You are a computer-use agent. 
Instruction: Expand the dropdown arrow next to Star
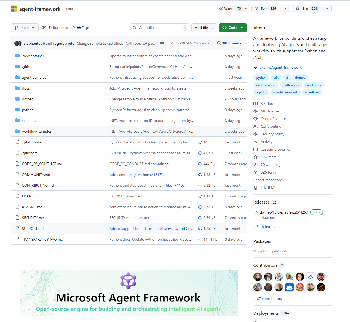(327, 8)
